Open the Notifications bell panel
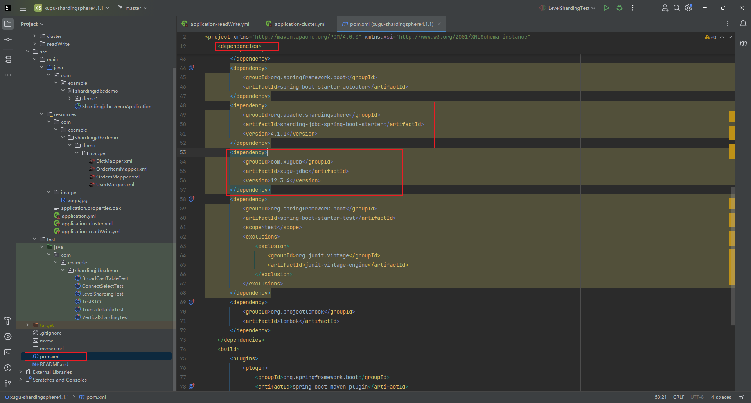751x403 pixels. [x=743, y=24]
